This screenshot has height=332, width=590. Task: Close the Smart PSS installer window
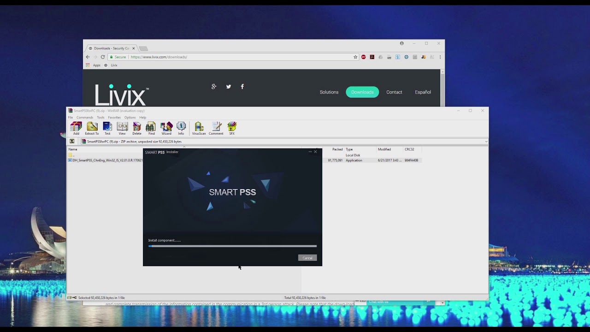(x=316, y=152)
